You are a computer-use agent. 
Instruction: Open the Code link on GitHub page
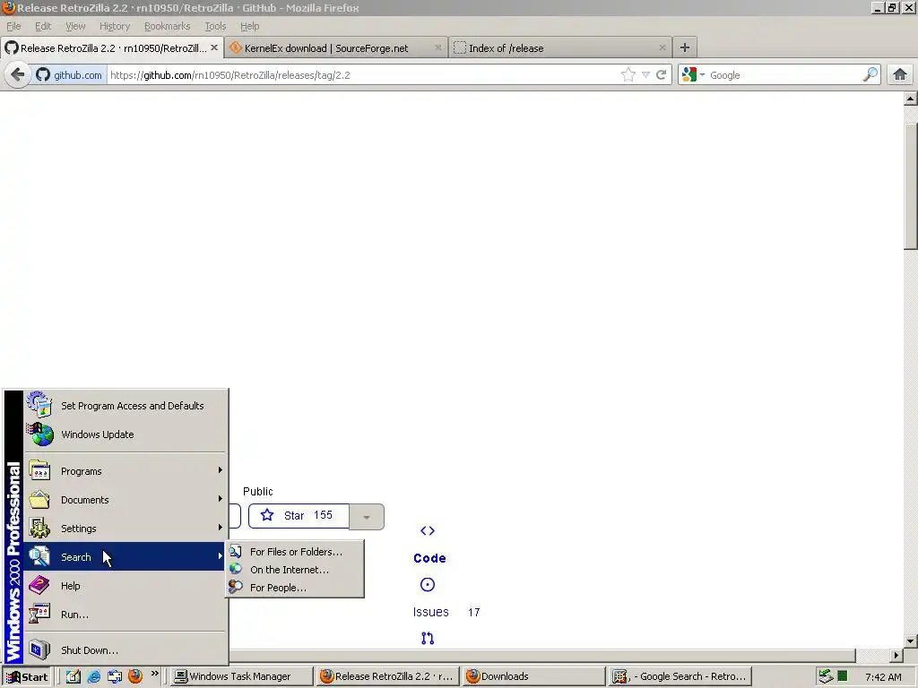click(429, 558)
